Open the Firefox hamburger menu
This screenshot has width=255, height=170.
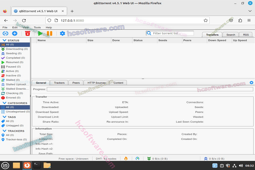(x=249, y=20)
